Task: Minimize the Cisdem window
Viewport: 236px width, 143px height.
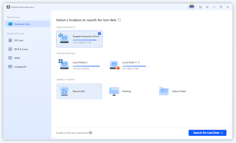Action: 214,7
